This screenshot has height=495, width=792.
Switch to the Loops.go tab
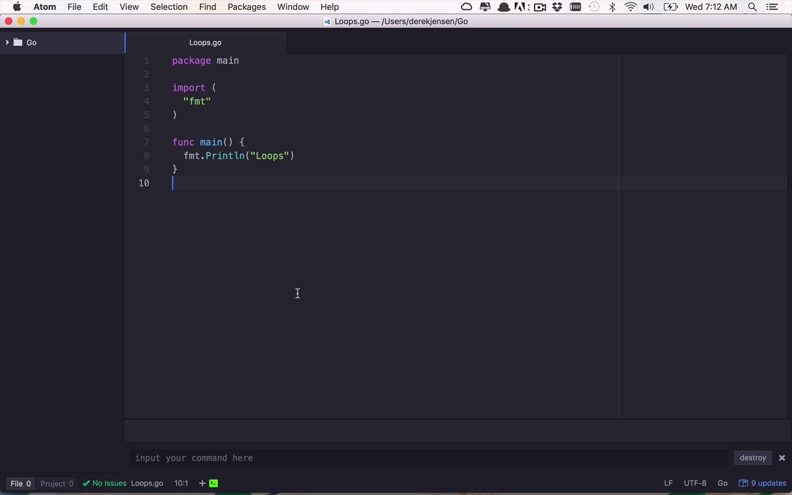coord(205,43)
